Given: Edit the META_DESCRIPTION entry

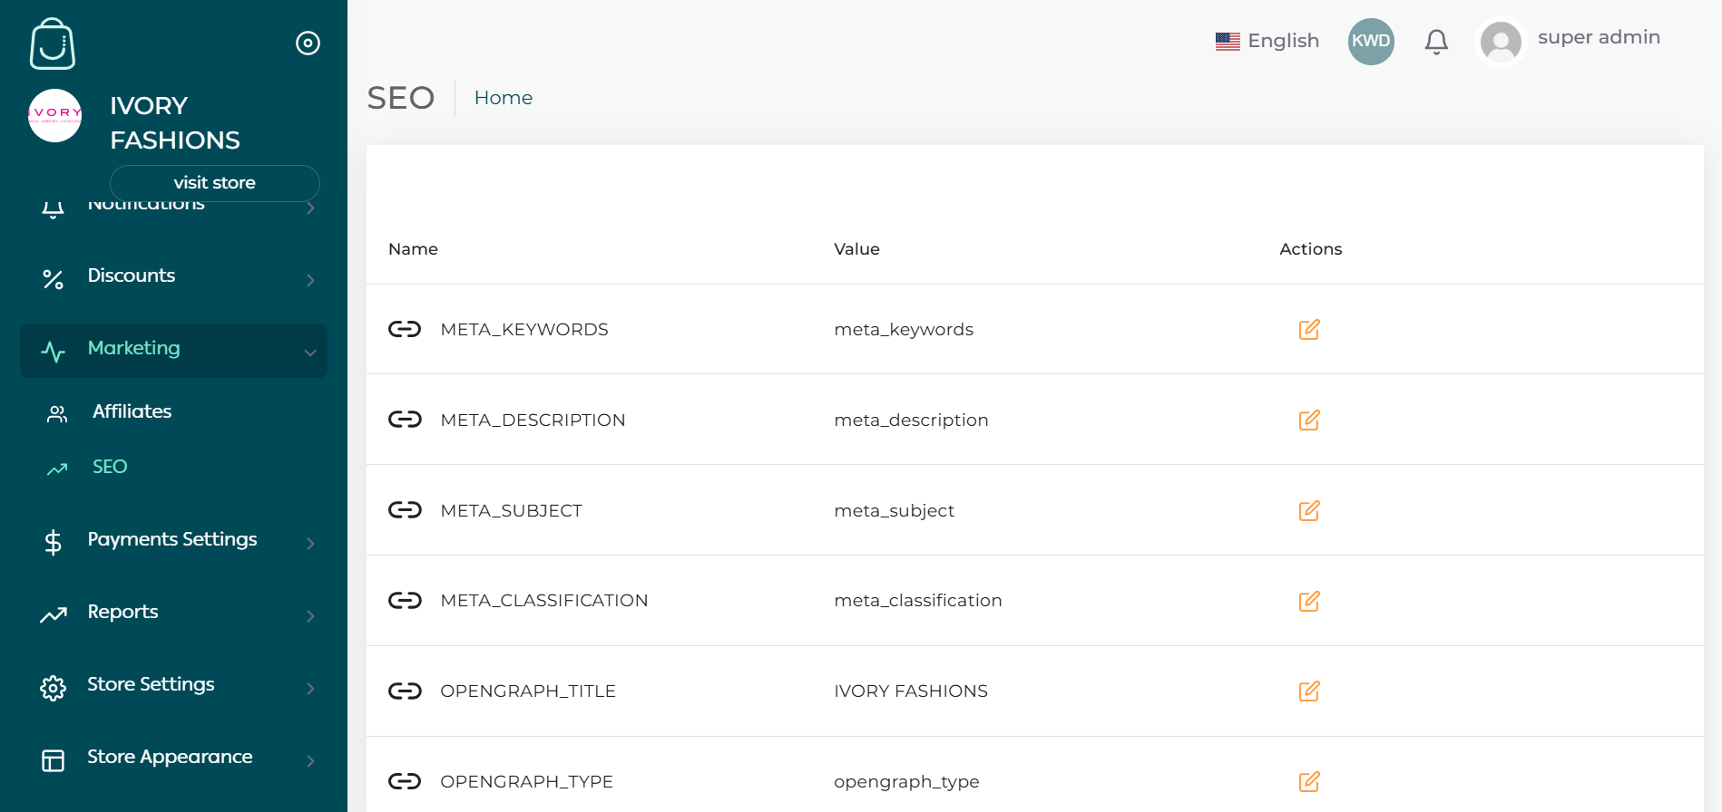Looking at the screenshot, I should [1309, 420].
